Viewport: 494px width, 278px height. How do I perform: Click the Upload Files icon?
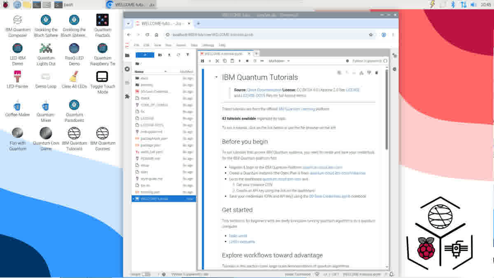[169, 55]
